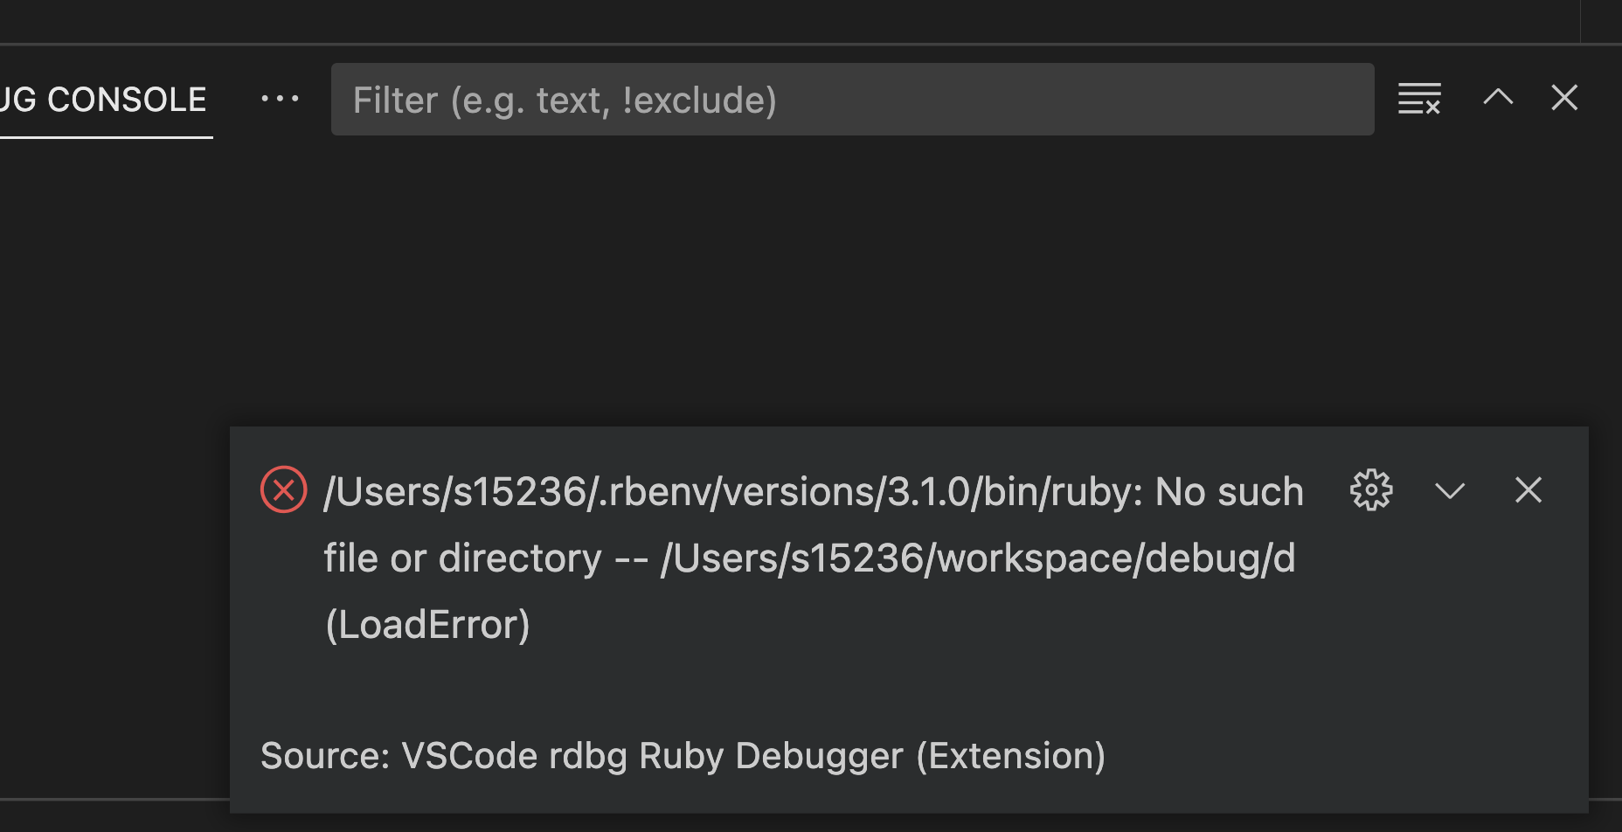1622x832 pixels.
Task: Click the "(LoadError)" text in notification
Action: coord(427,625)
